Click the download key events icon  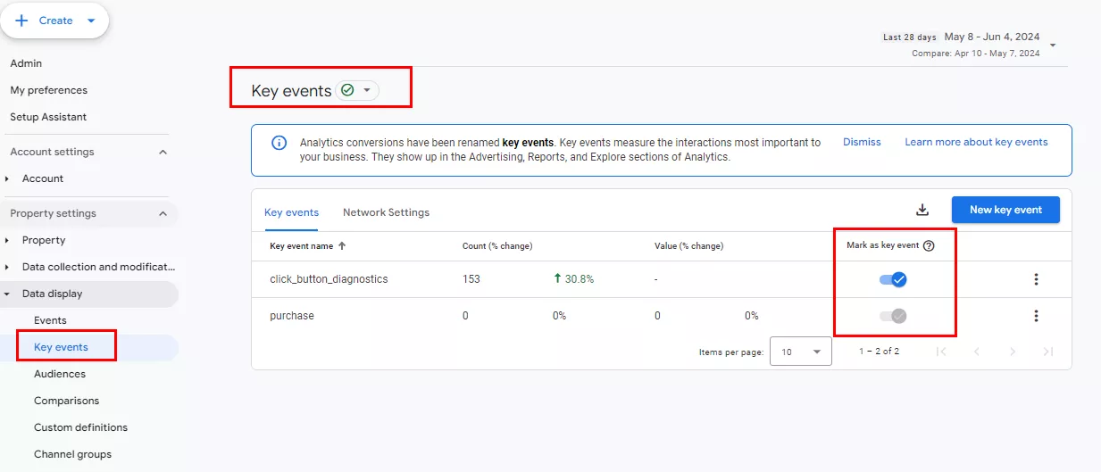coord(922,211)
